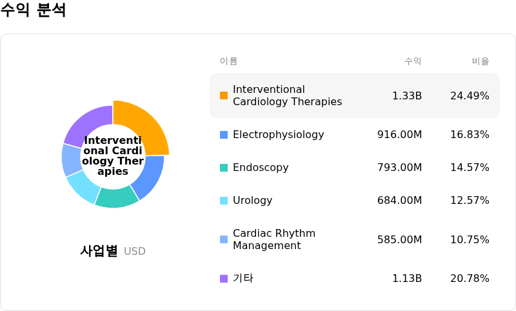The image size is (516, 311).
Task: Click the 16.83% ratio value
Action: [470, 135]
